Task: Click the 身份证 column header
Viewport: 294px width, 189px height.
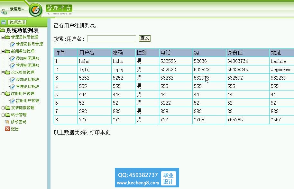Action: coord(248,53)
